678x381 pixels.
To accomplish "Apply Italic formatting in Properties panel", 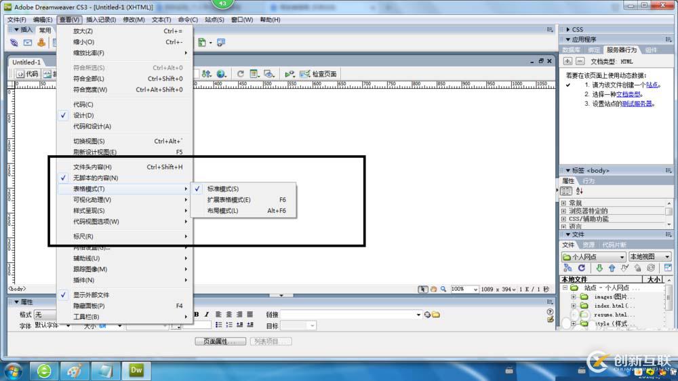I will click(207, 315).
